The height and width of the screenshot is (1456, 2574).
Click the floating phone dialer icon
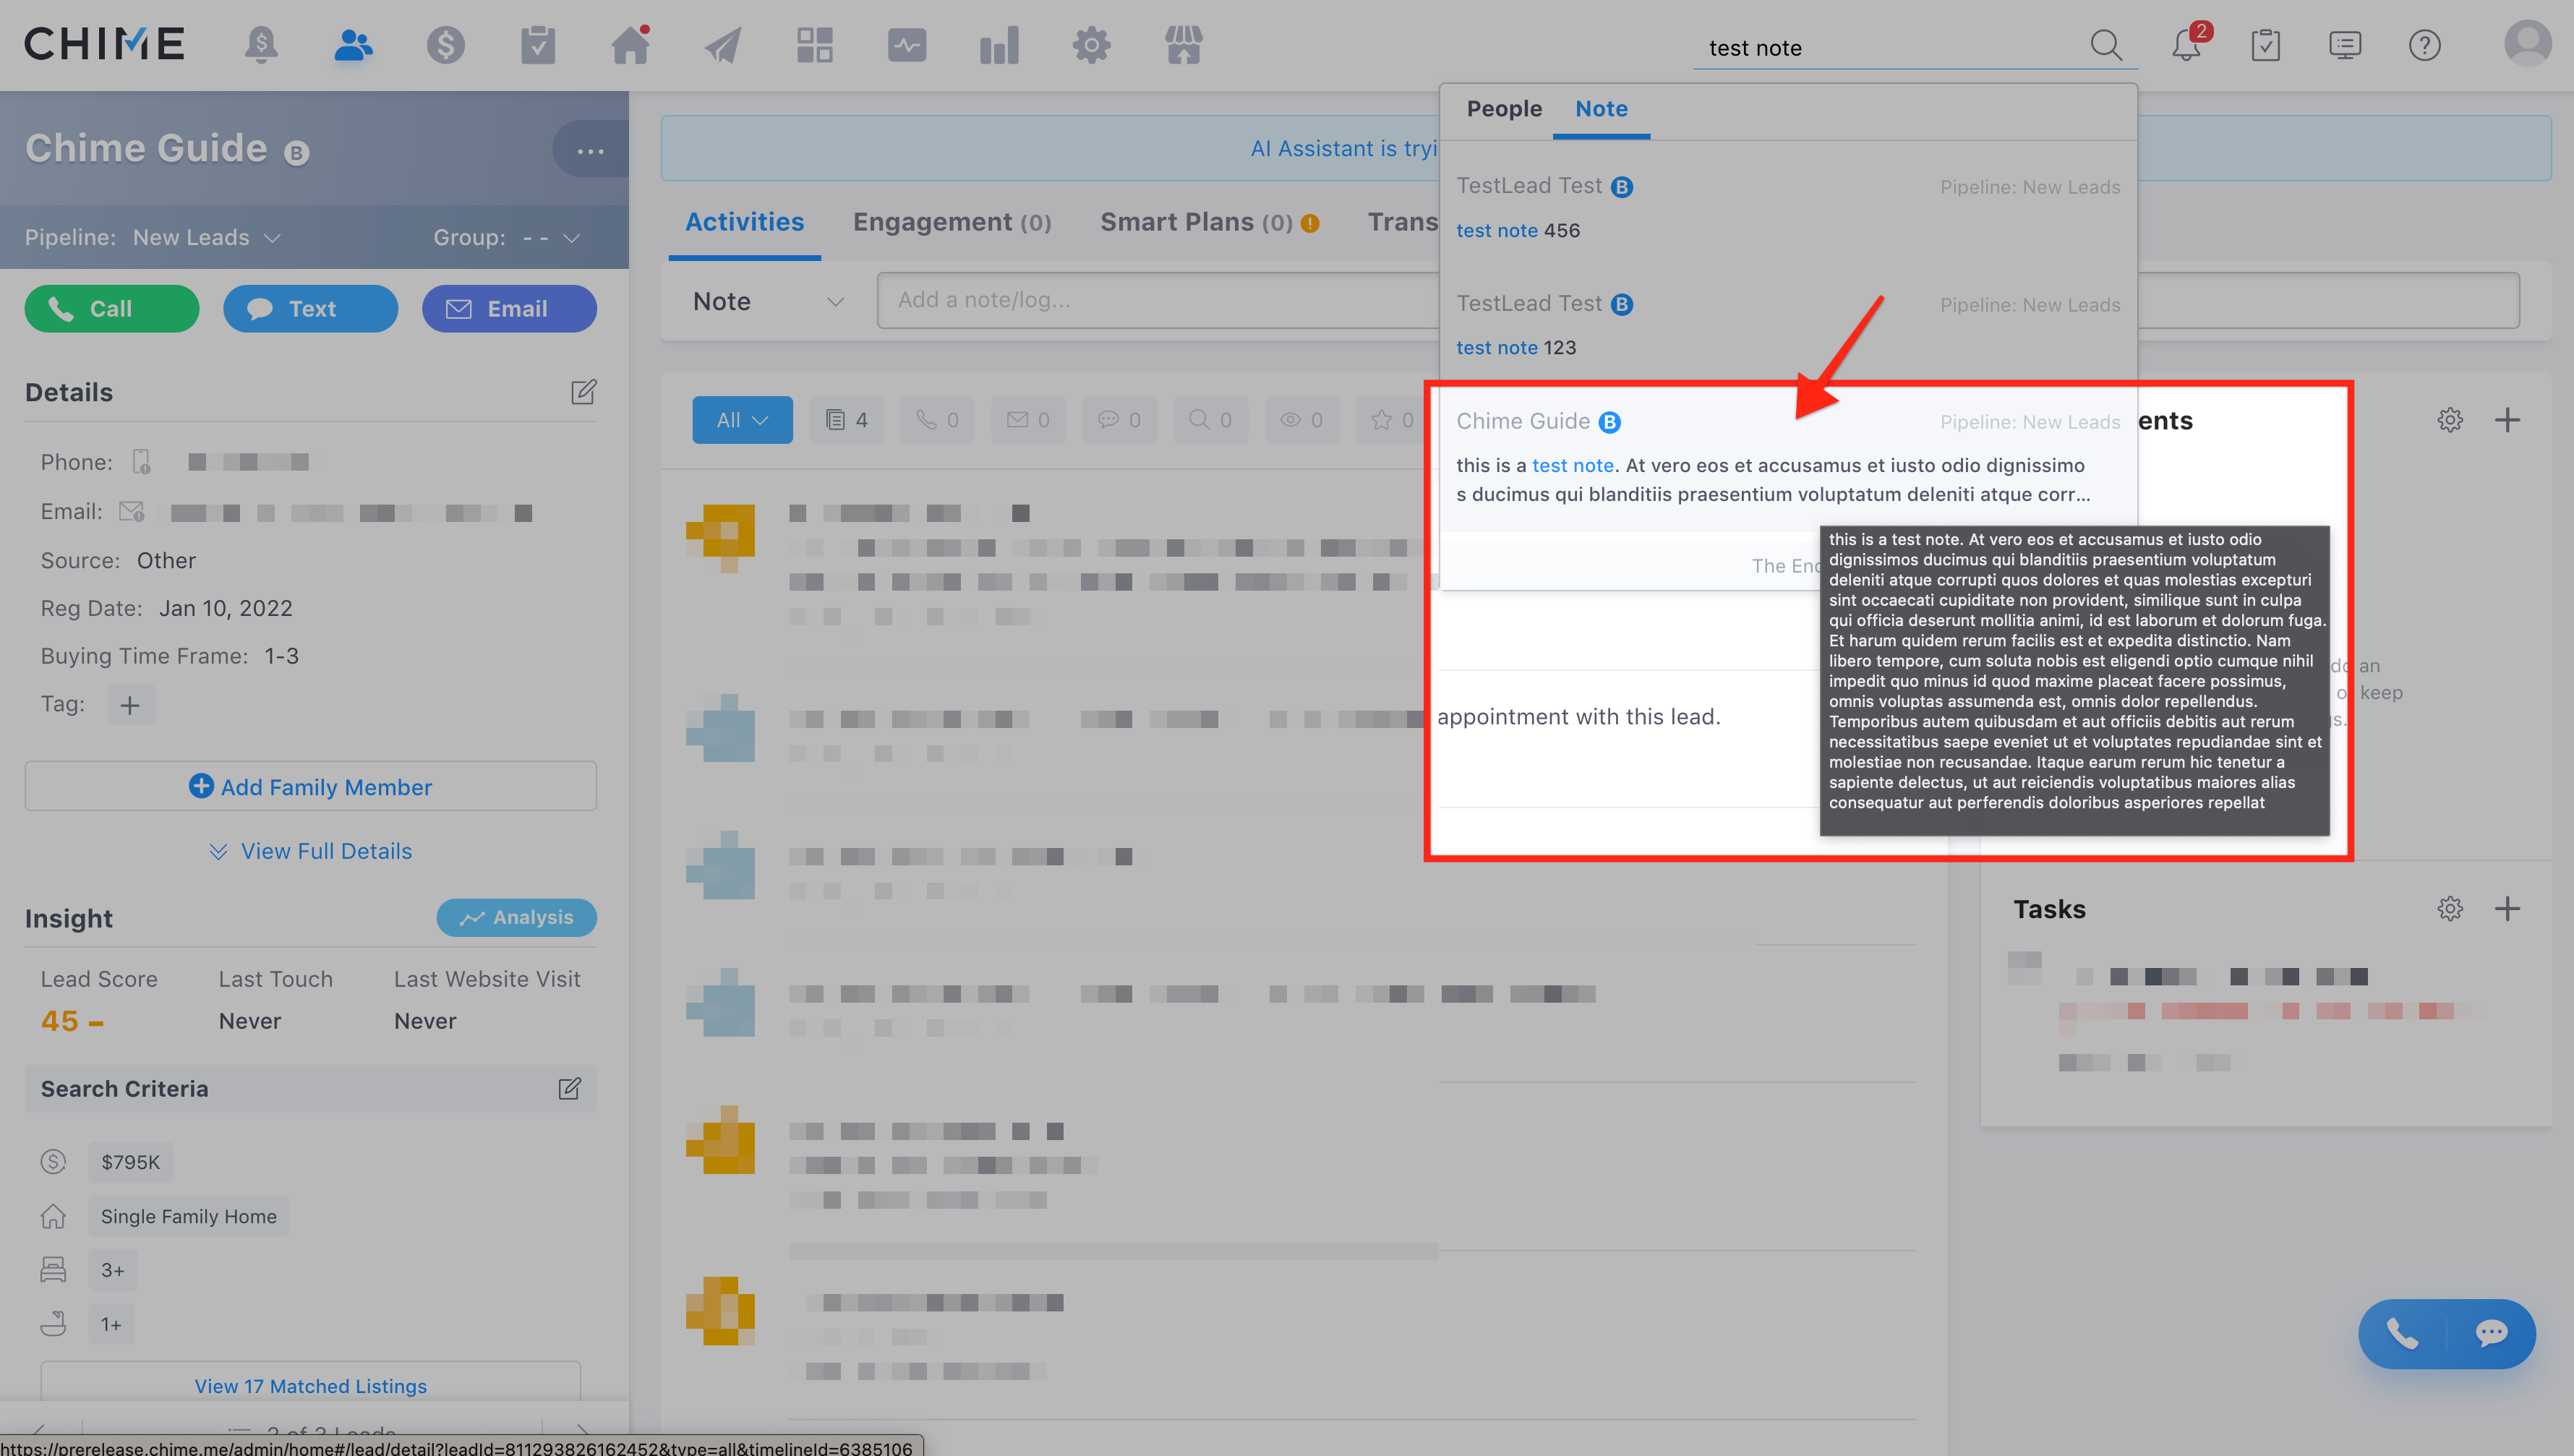pos(2402,1333)
